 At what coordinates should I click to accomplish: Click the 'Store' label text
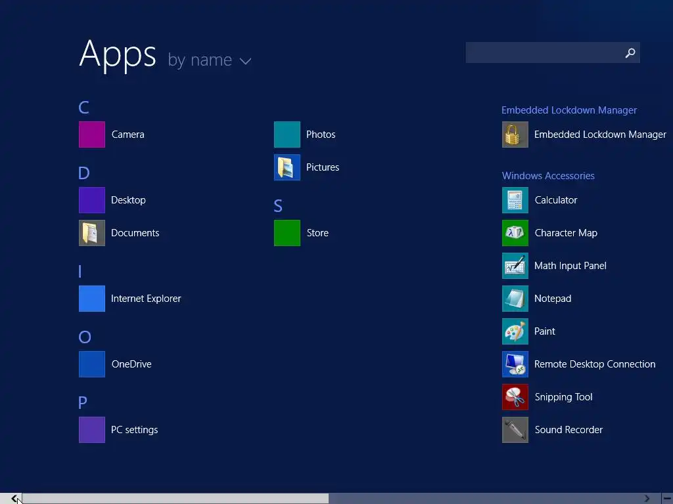tap(317, 233)
